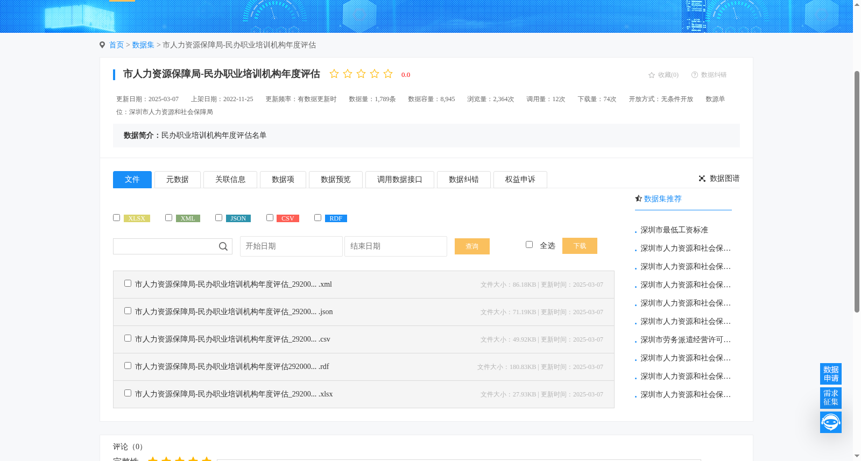Select the .xml file checkbox

coord(128,283)
